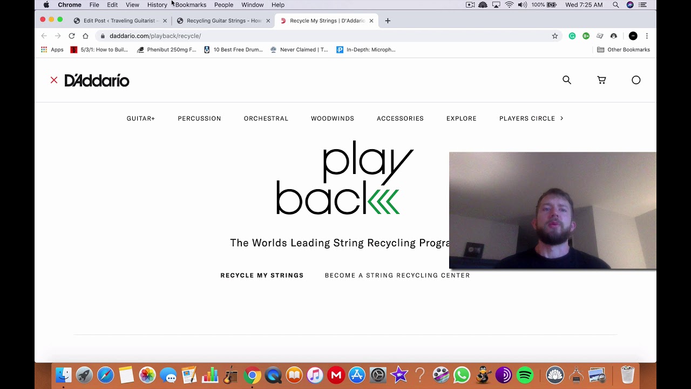The height and width of the screenshot is (389, 691).
Task: Open the PERCUSSION navigation menu
Action: (199, 118)
